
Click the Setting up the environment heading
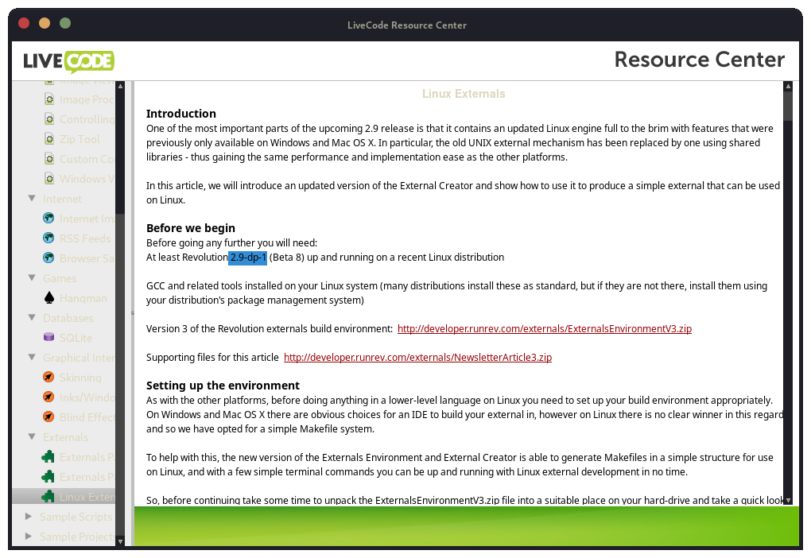223,386
